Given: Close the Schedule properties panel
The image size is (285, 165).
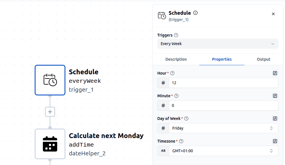Looking at the screenshot, I should 273,14.
